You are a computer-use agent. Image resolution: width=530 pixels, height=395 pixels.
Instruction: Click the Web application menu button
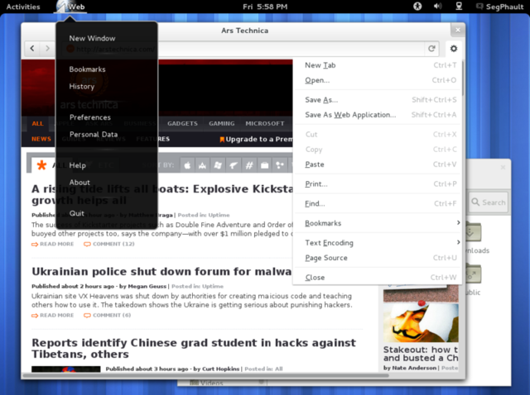tap(70, 7)
